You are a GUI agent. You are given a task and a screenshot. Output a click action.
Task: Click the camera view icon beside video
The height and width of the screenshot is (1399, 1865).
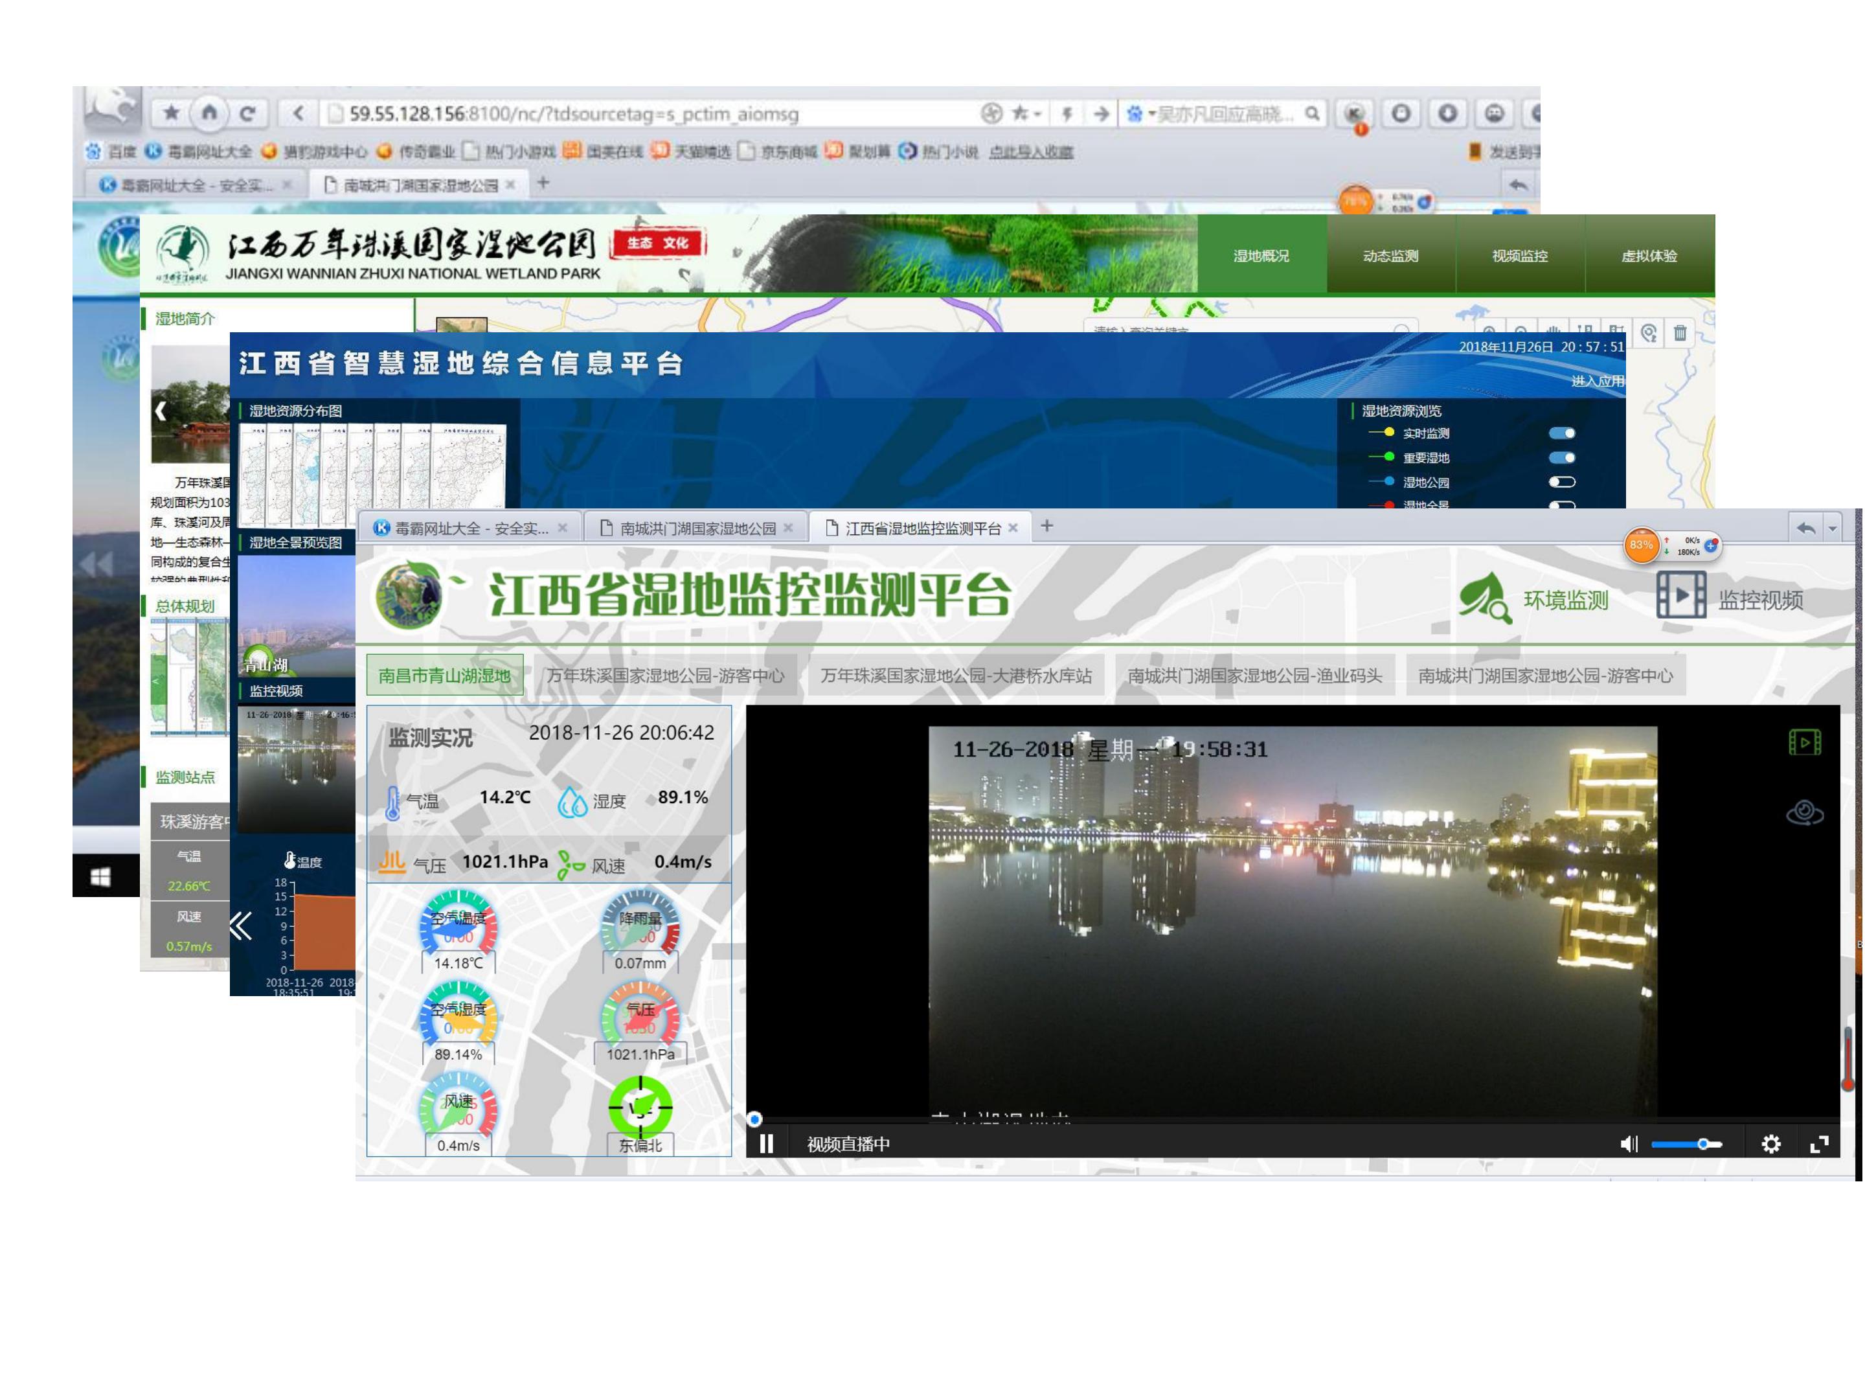[1804, 812]
